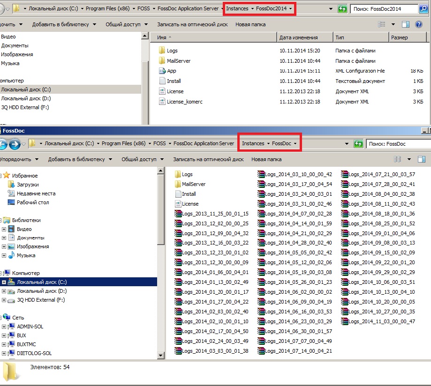
Task: Expand the 3Q HDD External (F:) node in lower tree
Action: point(4,300)
